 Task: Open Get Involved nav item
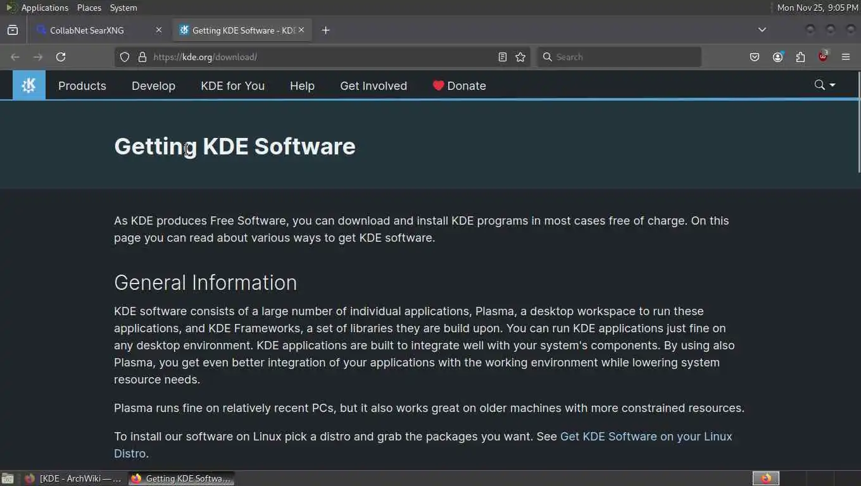pos(374,86)
